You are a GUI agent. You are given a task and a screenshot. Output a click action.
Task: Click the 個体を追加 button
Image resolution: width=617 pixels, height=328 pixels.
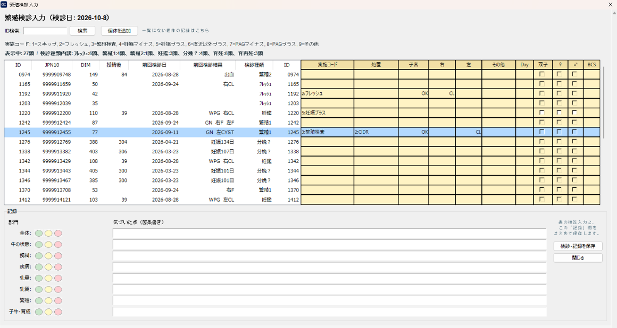click(119, 31)
